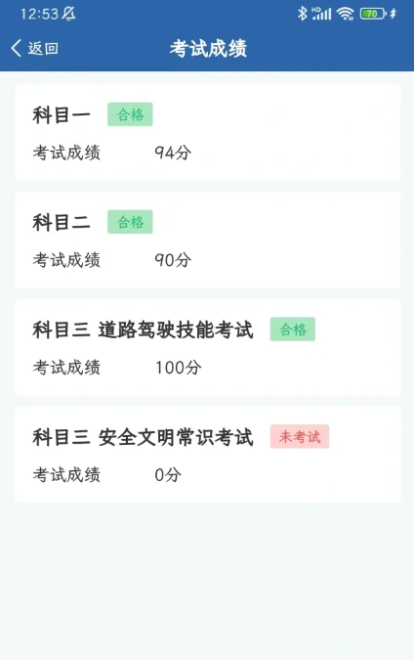Tap the charging bolt icon
The width and height of the screenshot is (414, 660).
[x=393, y=14]
